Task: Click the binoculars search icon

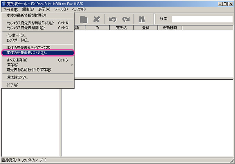Action: (x=142, y=19)
